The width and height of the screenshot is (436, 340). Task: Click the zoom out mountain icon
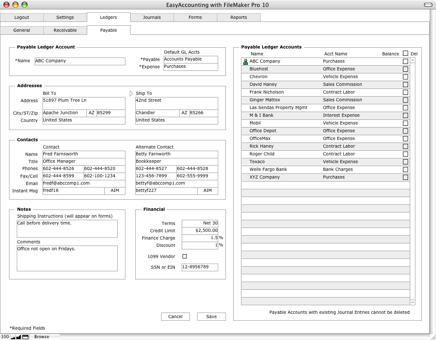click(13, 337)
